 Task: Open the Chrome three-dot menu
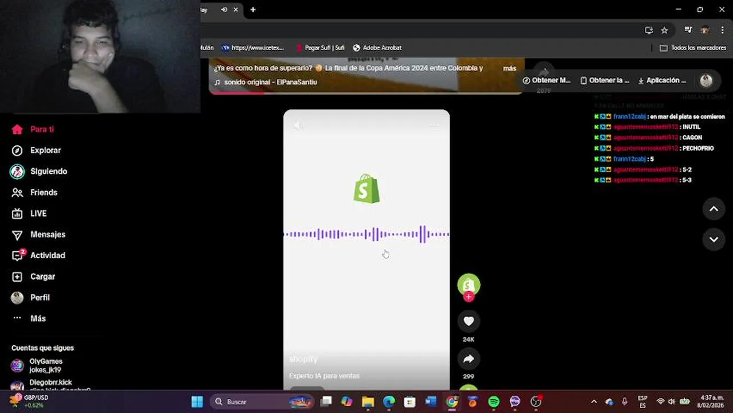pyautogui.click(x=722, y=30)
